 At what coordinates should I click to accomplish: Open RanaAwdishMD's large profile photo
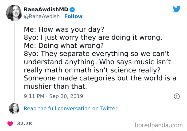pos(14,13)
